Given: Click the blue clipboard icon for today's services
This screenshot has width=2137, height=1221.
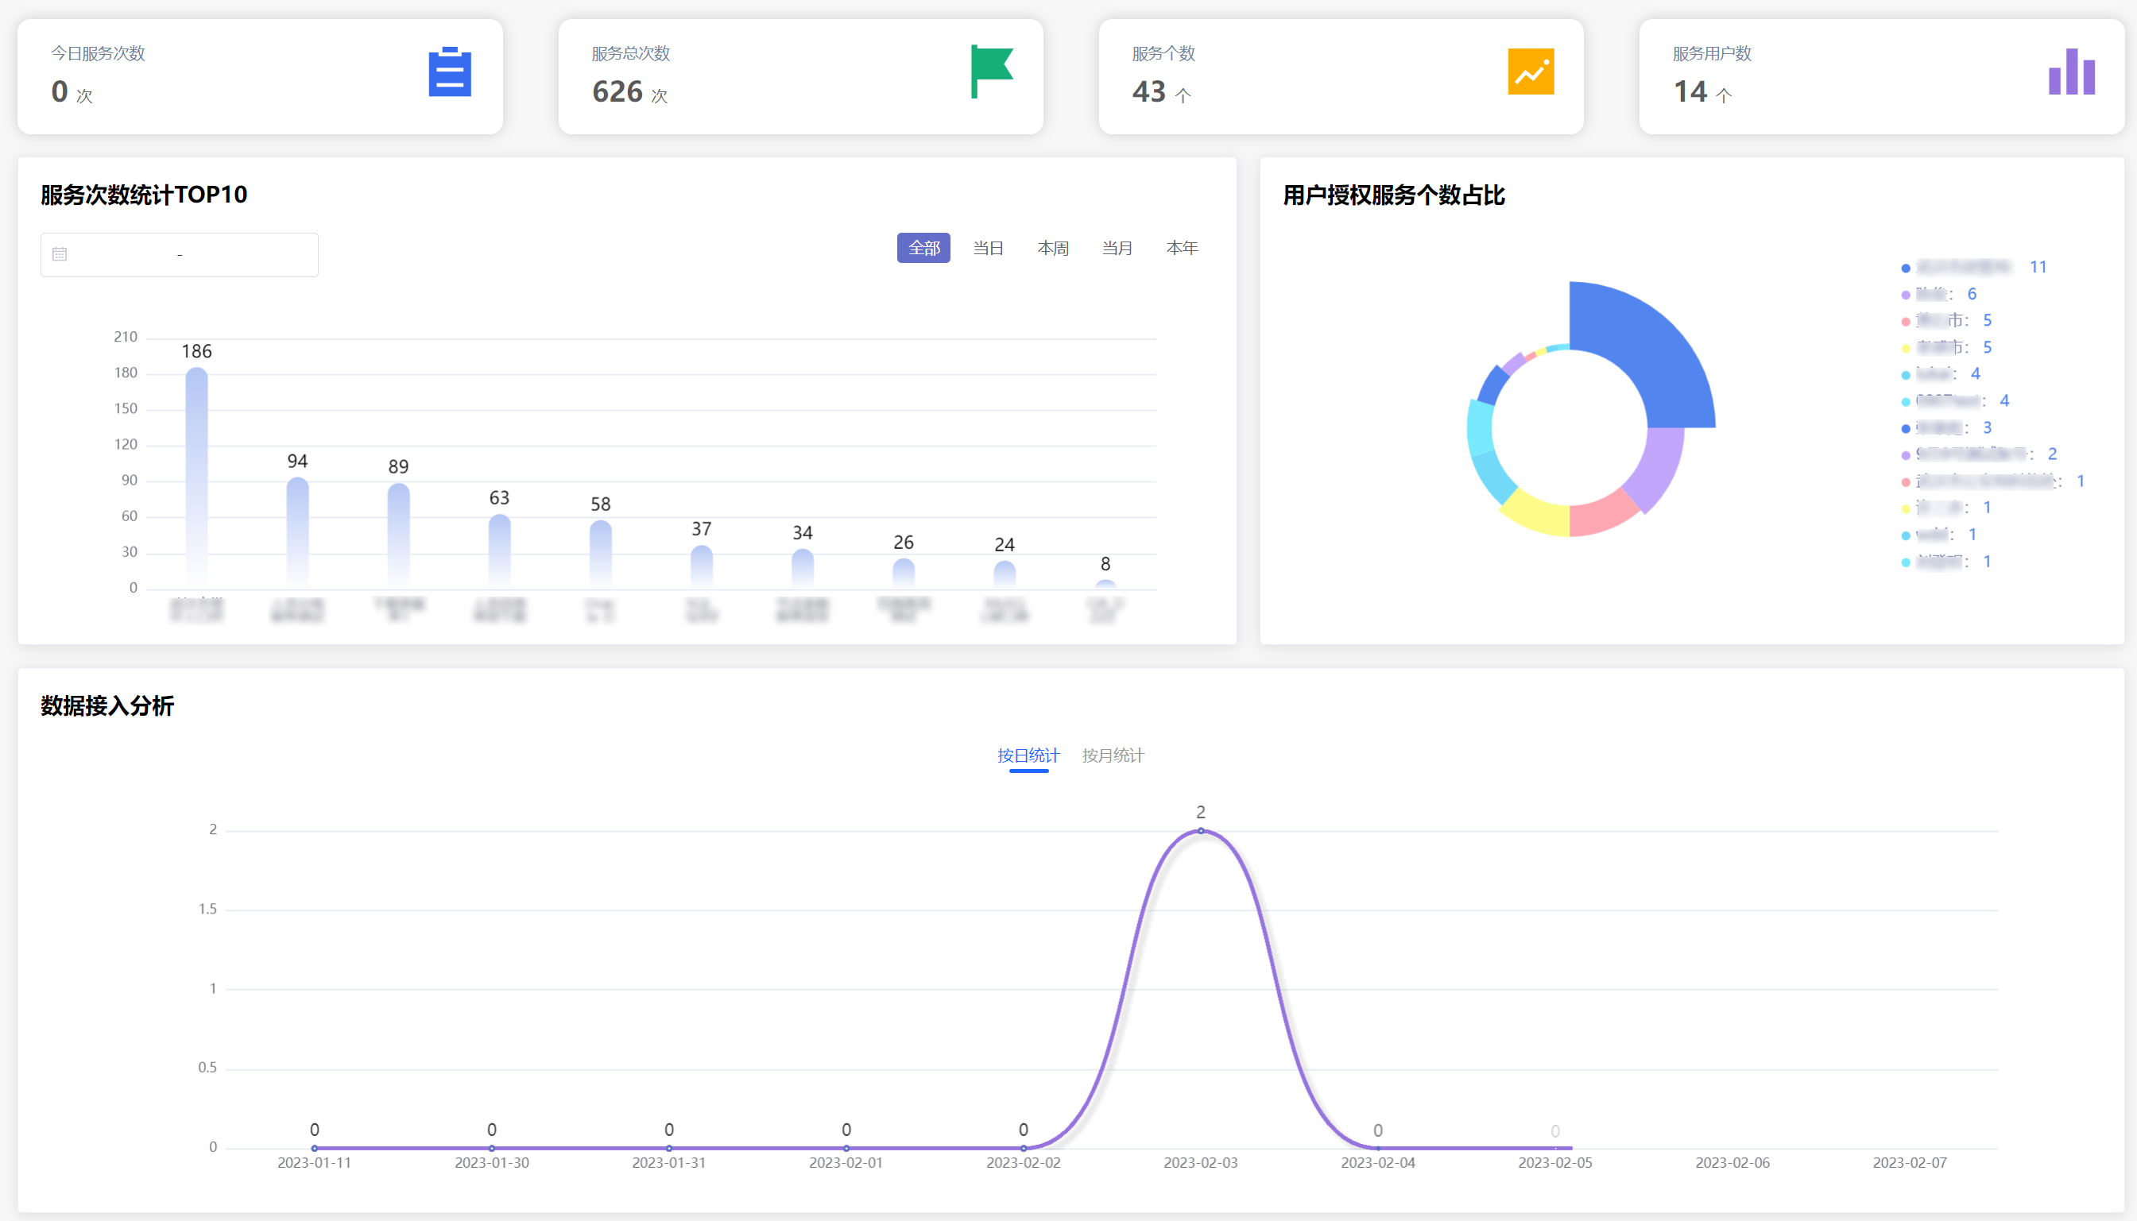Looking at the screenshot, I should tap(450, 72).
